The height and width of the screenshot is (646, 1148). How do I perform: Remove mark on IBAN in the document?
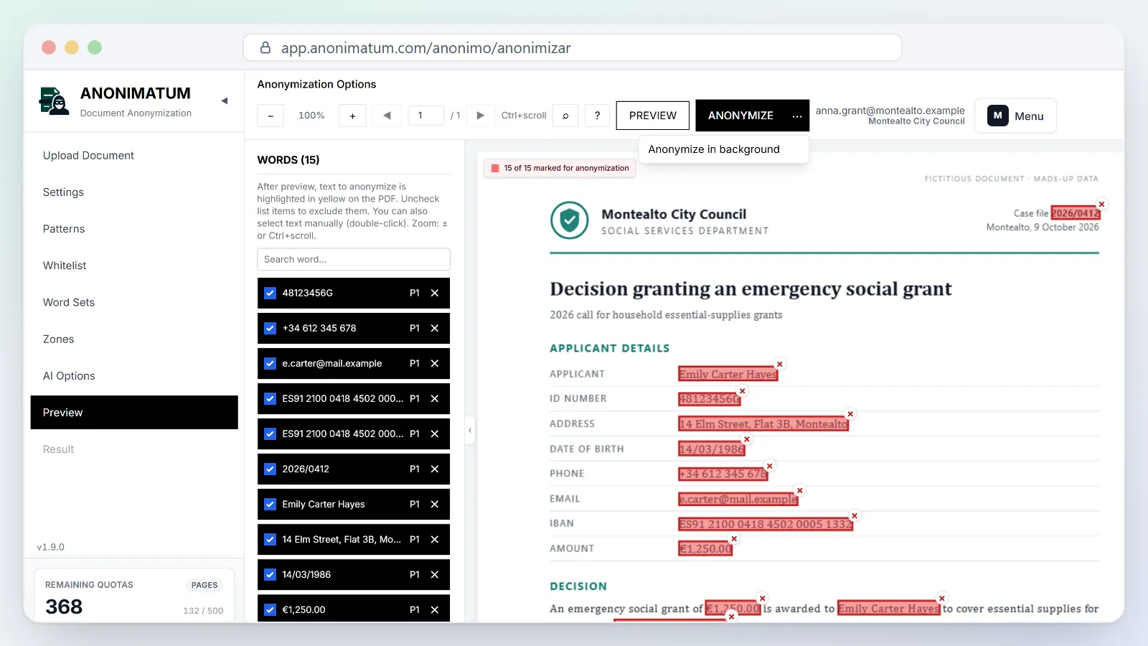pos(855,515)
